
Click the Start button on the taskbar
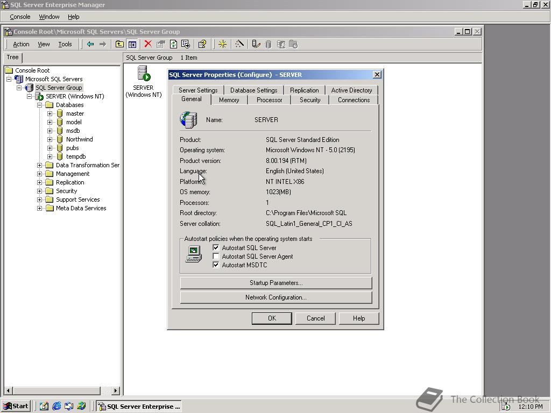pos(16,407)
